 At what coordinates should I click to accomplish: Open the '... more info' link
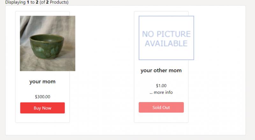pos(161,92)
